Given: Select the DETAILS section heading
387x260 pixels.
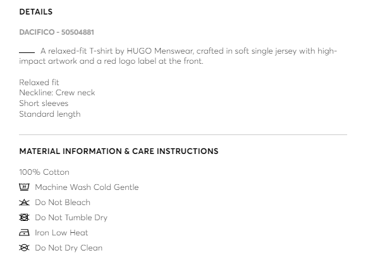Looking at the screenshot, I should pyautogui.click(x=36, y=12).
